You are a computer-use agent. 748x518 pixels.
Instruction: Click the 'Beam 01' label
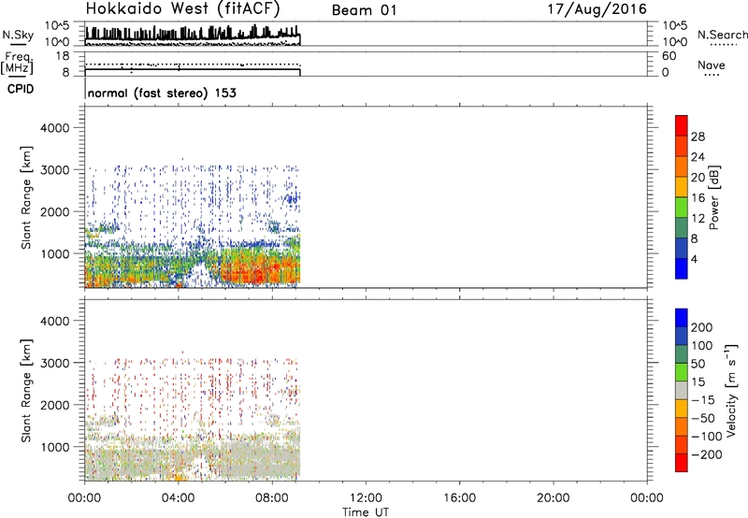point(365,10)
